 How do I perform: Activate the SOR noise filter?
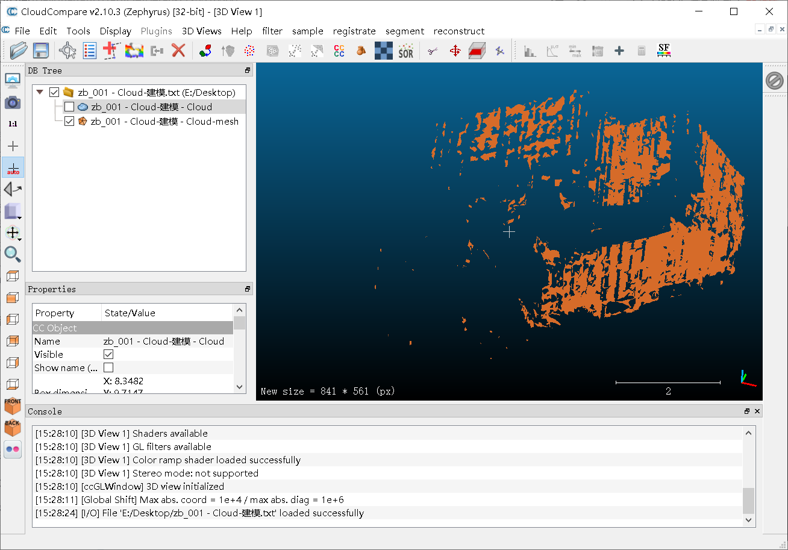pos(405,51)
